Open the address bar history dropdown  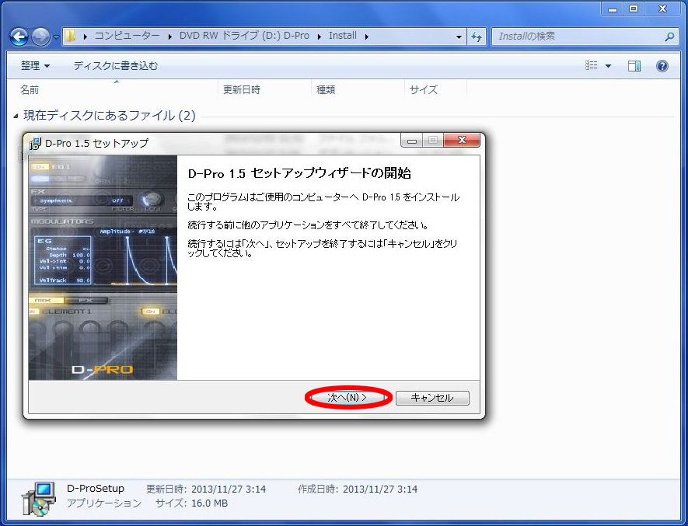click(x=459, y=37)
